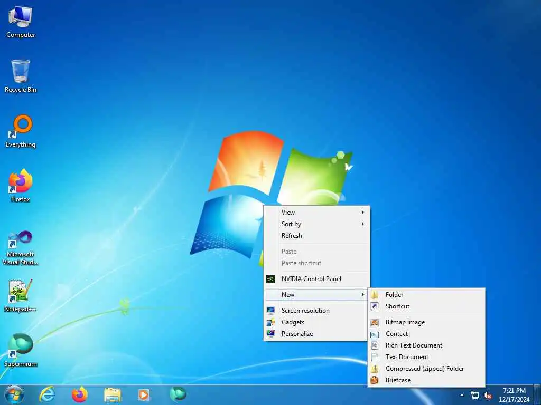Create a new Bitmap image
Viewport: 541px width, 405px height.
[x=426, y=322]
